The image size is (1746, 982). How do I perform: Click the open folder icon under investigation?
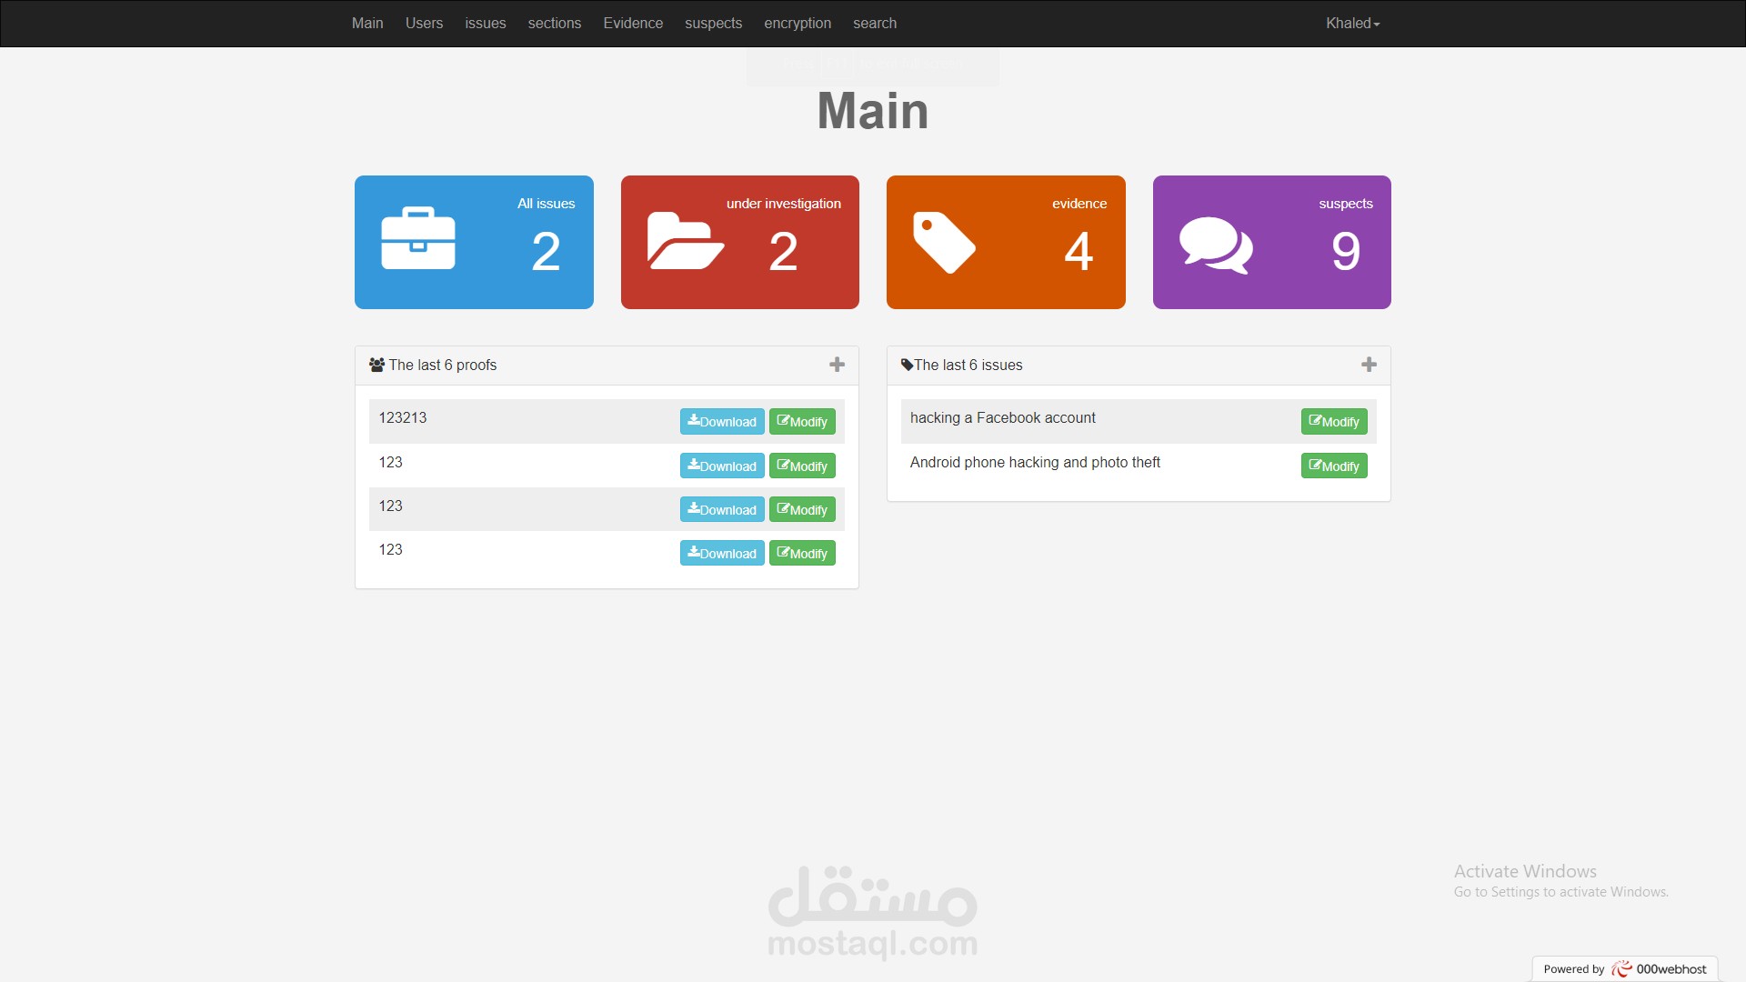click(685, 241)
